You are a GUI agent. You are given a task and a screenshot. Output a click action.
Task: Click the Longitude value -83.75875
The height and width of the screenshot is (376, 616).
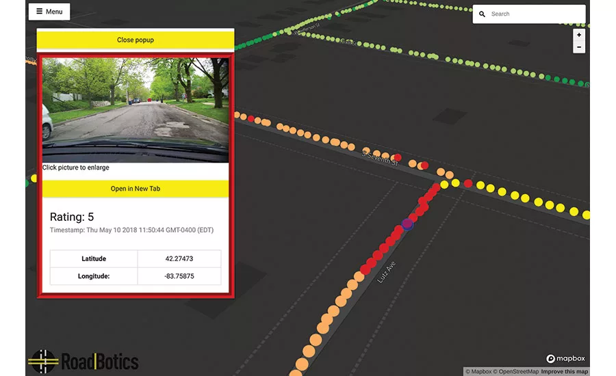[x=179, y=276]
